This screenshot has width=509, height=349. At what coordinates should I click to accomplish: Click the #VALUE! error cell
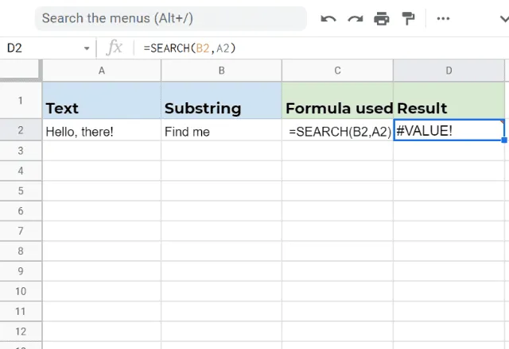[x=449, y=130]
